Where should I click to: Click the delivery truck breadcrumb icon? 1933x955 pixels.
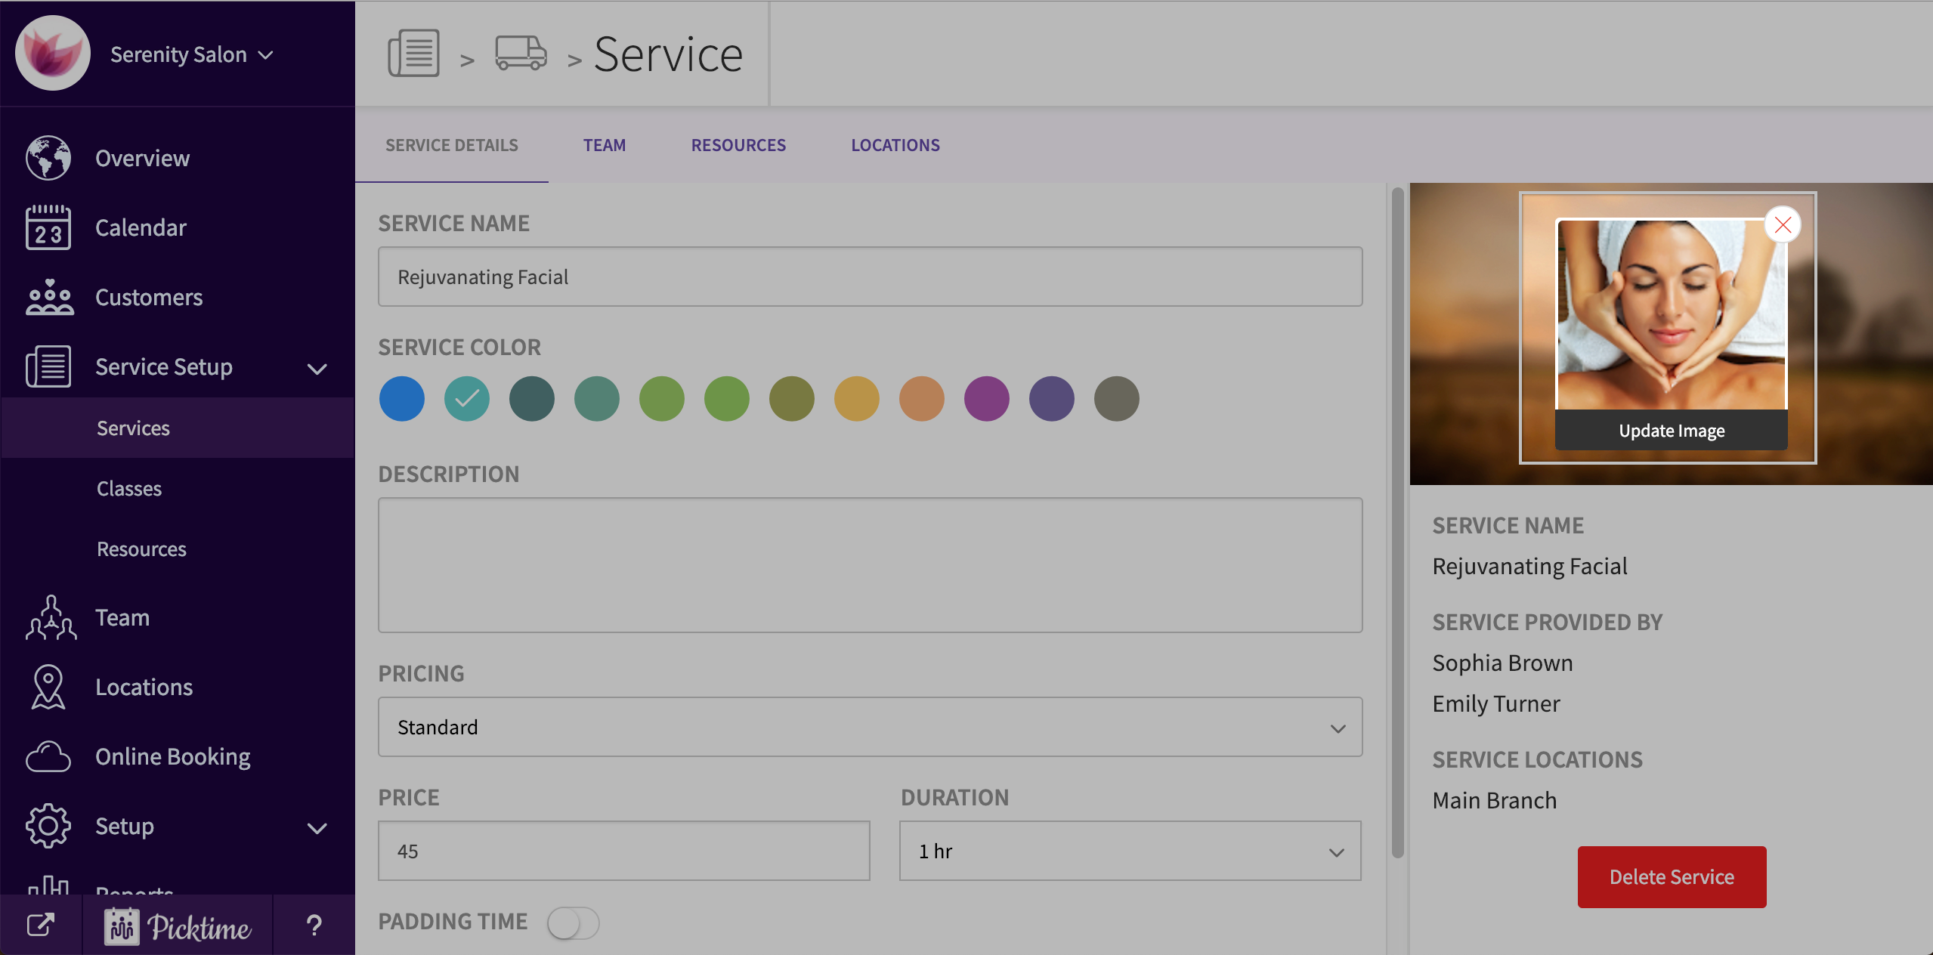click(521, 54)
